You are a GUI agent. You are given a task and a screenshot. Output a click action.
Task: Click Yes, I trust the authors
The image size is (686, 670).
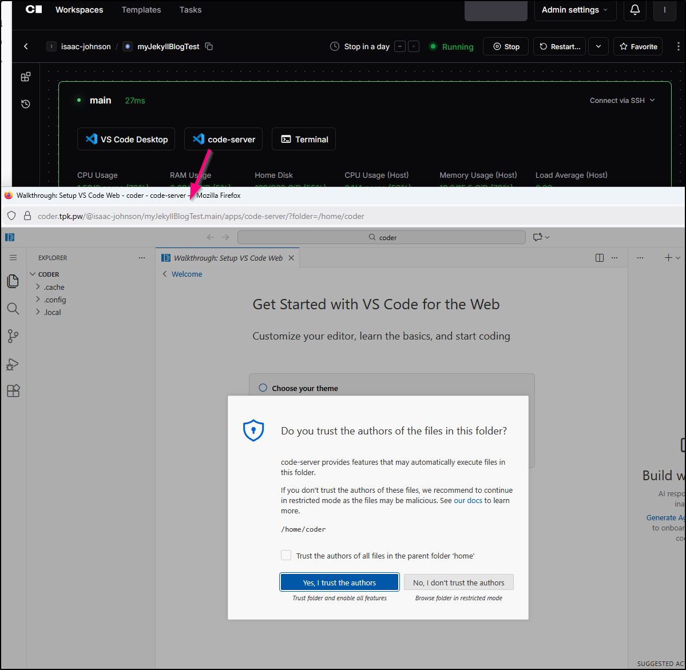[339, 582]
